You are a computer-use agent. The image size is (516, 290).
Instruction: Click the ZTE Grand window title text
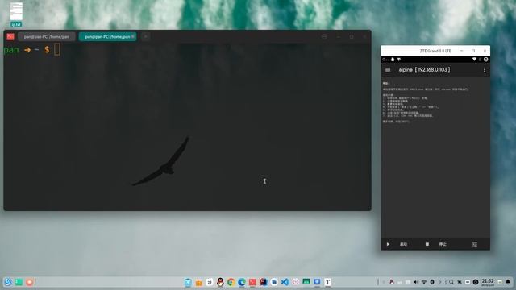(x=435, y=51)
